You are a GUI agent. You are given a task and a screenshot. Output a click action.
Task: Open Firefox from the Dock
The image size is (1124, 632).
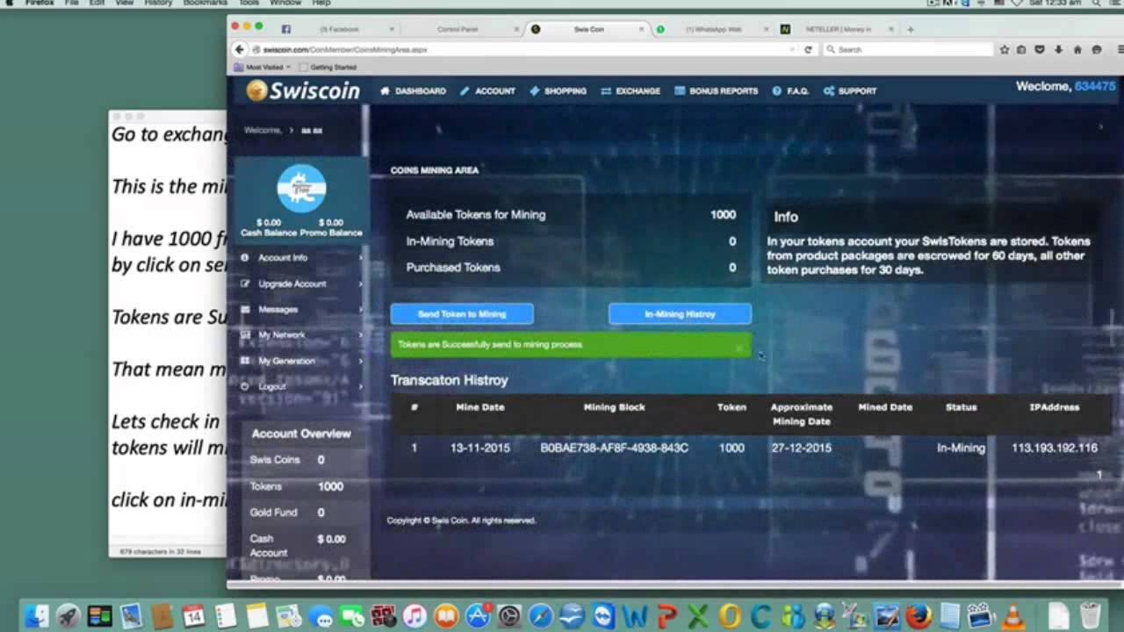919,616
